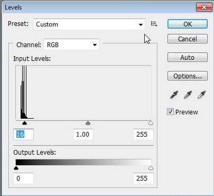Click the output levels gradient bar
Image resolution: width=214 pixels, height=196 pixels.
[83, 162]
